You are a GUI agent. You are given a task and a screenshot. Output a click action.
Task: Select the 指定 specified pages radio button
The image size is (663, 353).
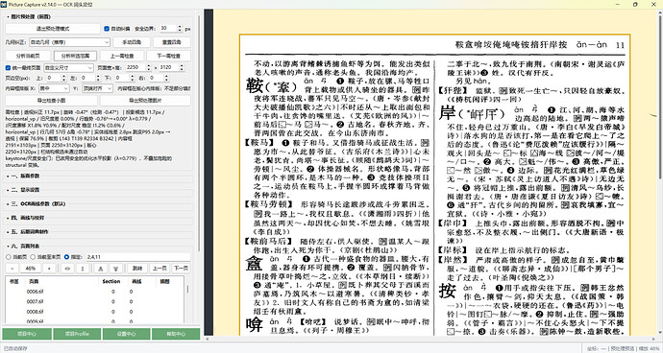66,257
